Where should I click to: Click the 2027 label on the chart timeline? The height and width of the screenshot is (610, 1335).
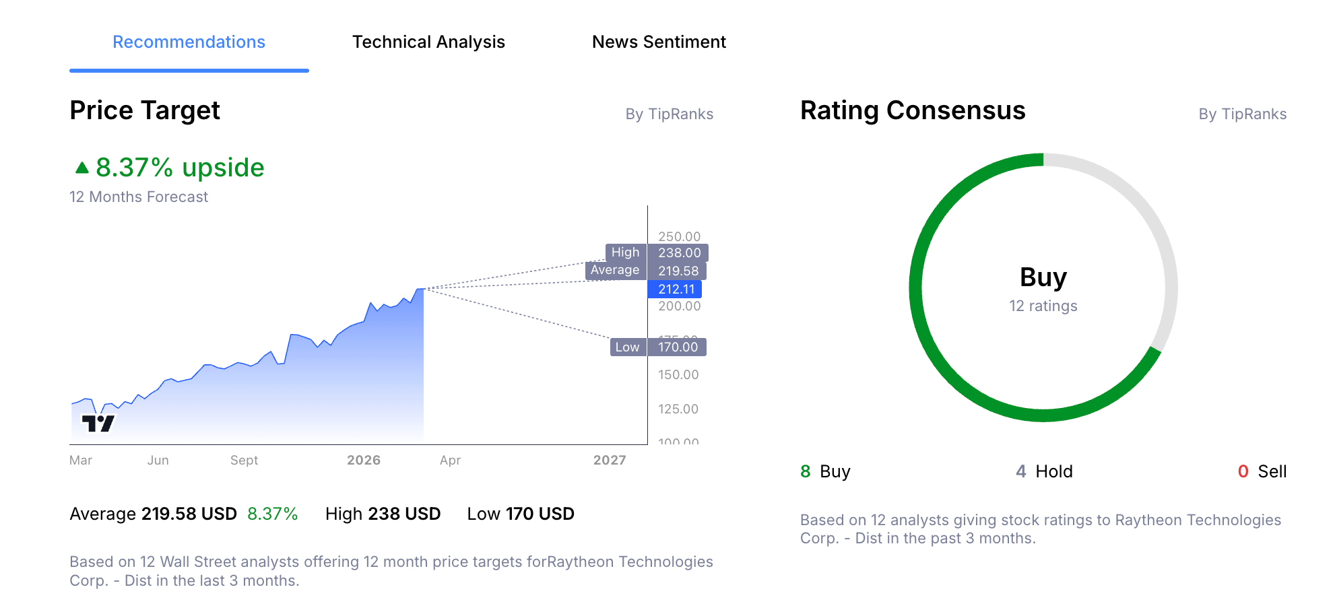pos(610,460)
